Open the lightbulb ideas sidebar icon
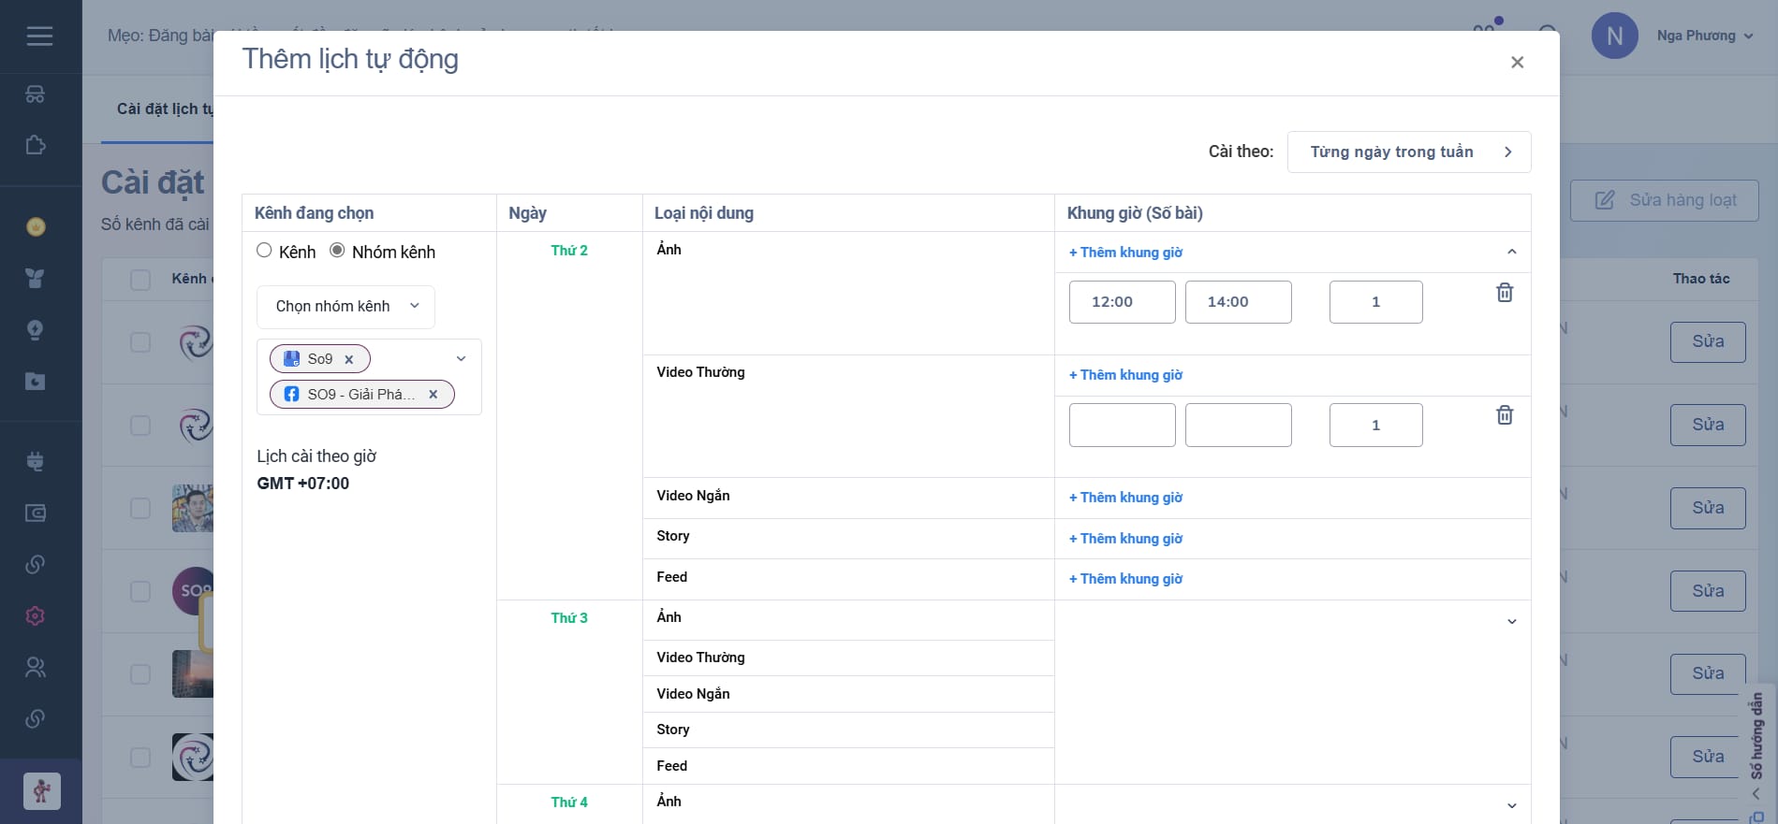Image resolution: width=1778 pixels, height=824 pixels. (x=36, y=329)
